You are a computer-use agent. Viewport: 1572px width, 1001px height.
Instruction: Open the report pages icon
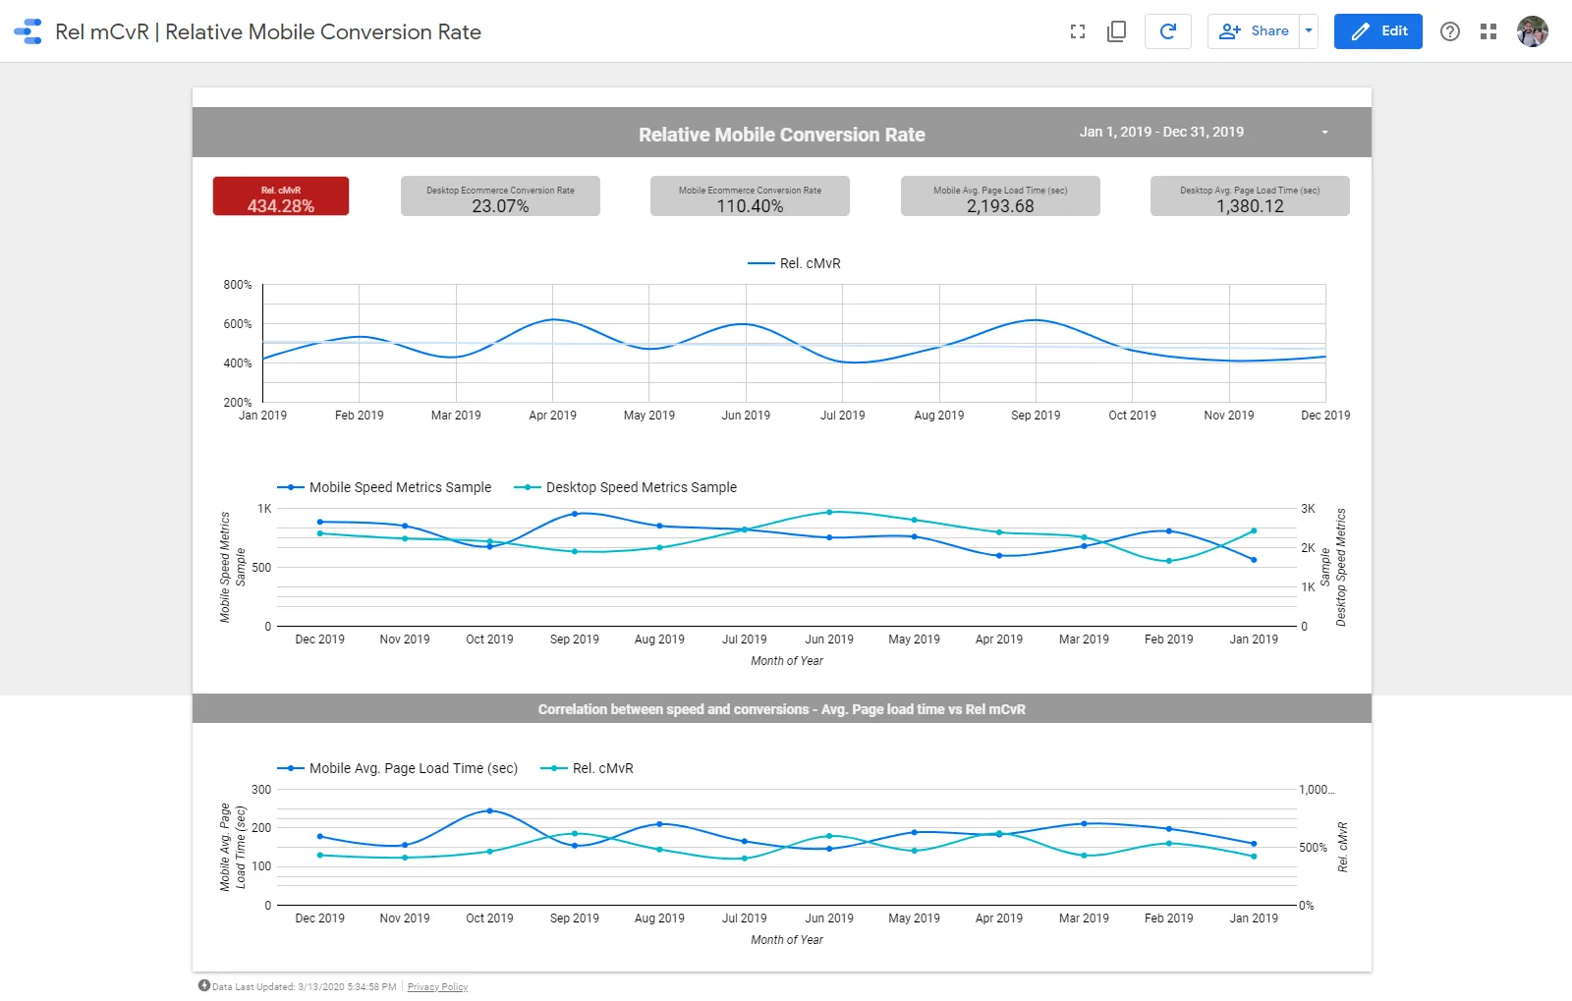click(1116, 30)
